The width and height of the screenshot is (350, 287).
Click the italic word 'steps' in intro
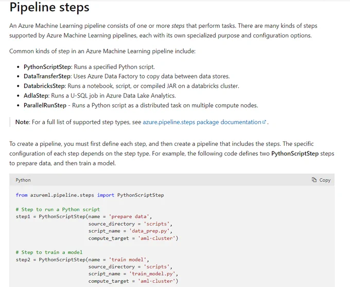[178, 26]
